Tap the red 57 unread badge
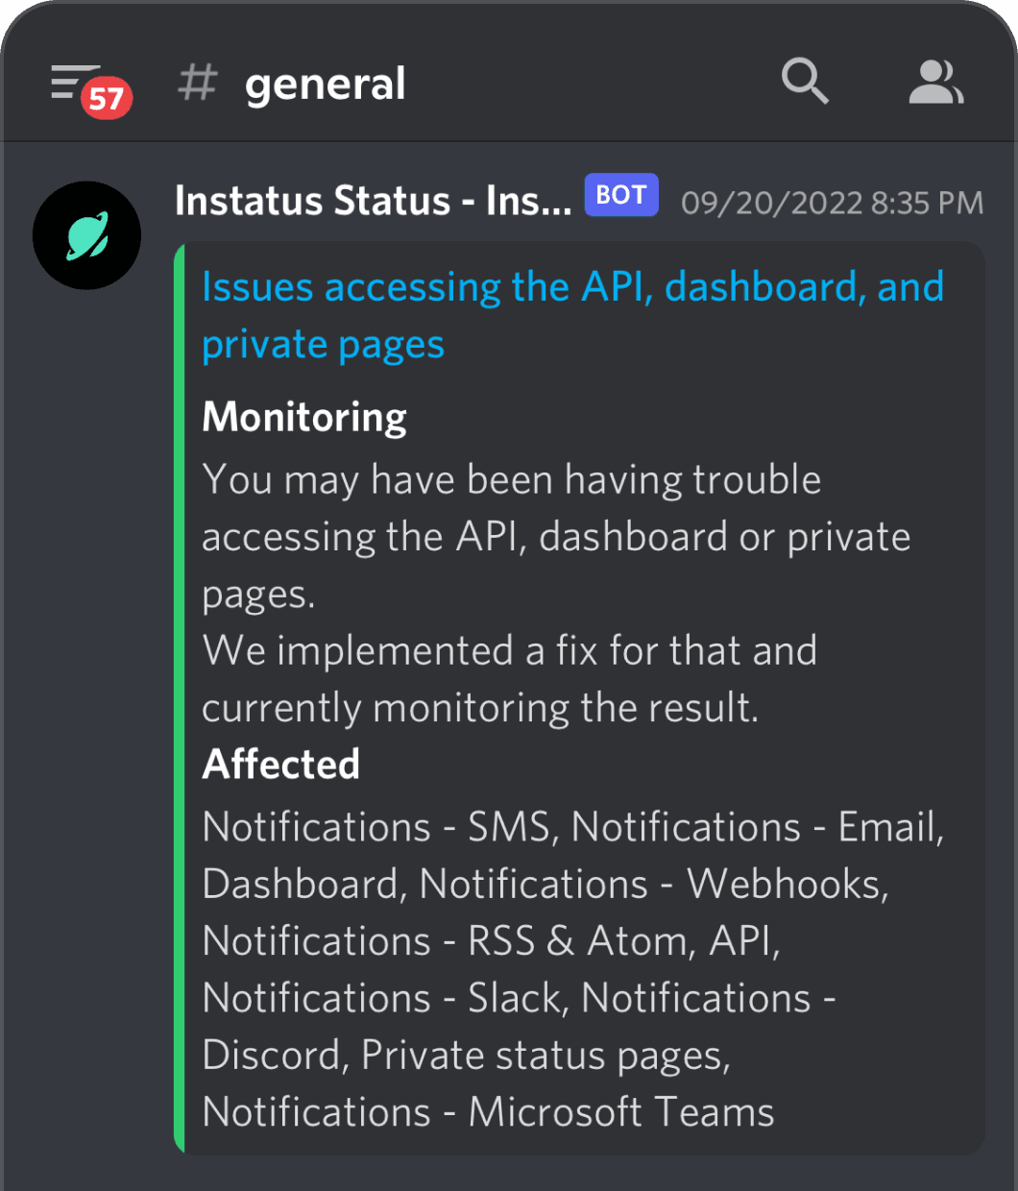The width and height of the screenshot is (1018, 1191). click(107, 98)
